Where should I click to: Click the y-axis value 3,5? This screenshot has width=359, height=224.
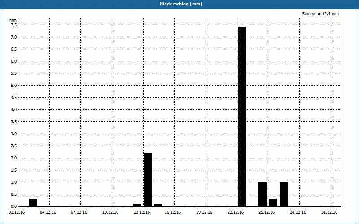tap(14, 122)
